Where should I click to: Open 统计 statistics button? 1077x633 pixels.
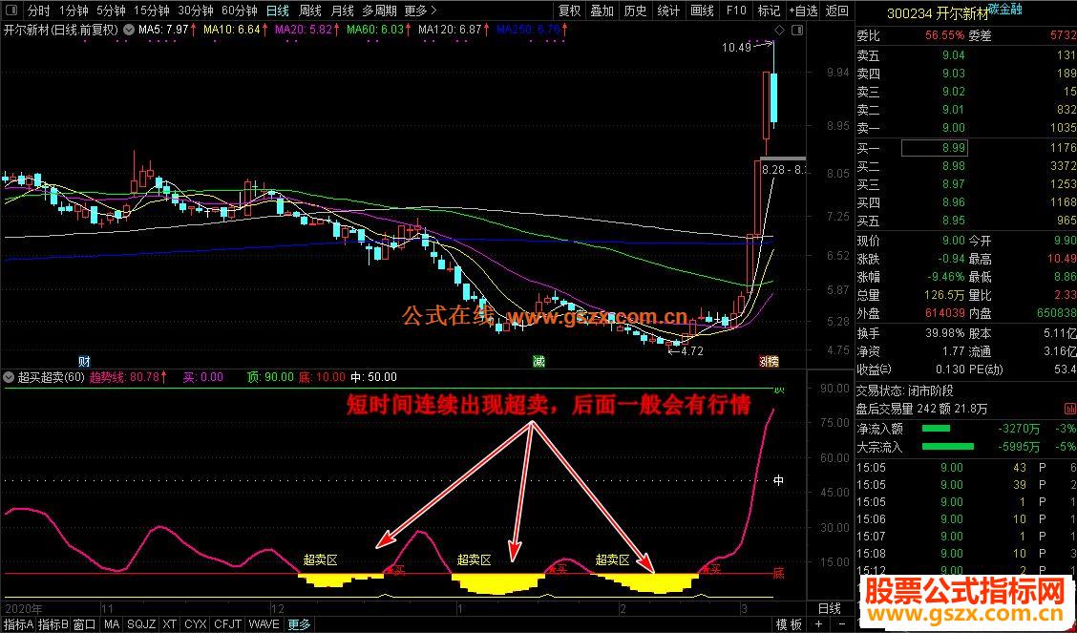coord(668,11)
